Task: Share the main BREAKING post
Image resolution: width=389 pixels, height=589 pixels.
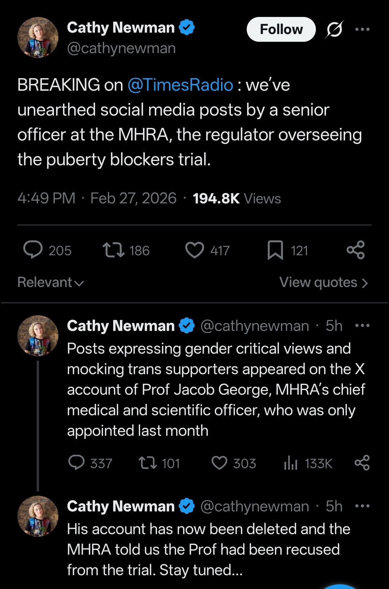Action: (x=356, y=250)
